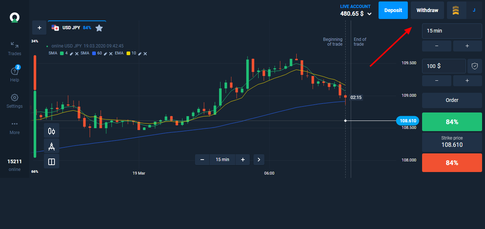This screenshot has width=485, height=229.
Task: Open the 15 min expiration dropdown
Action: click(452, 31)
